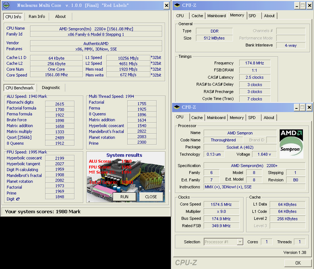Click the Cache L1 D 64 Kbyte field

56,58
